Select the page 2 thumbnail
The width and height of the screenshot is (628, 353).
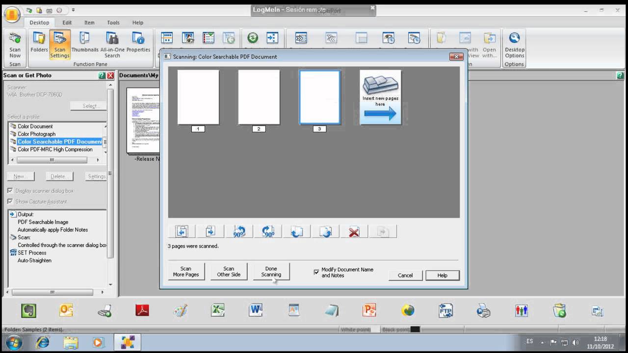259,97
